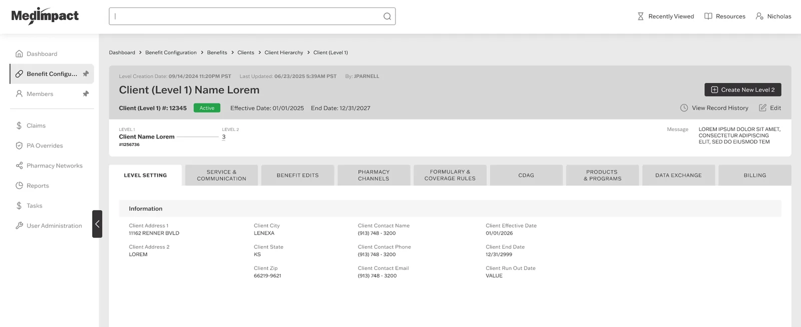This screenshot has width=801, height=327.
Task: Click the Members person icon
Action: tap(19, 93)
